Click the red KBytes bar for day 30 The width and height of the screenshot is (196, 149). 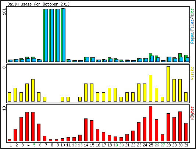180,126
